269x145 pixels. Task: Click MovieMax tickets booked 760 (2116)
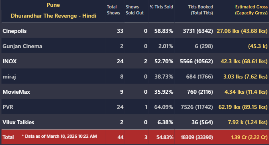tap(200, 92)
